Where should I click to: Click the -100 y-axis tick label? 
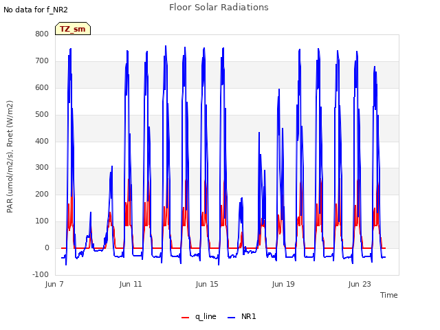(x=41, y=274)
